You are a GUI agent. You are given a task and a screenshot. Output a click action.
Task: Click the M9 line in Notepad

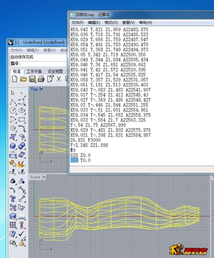[x=73, y=150]
